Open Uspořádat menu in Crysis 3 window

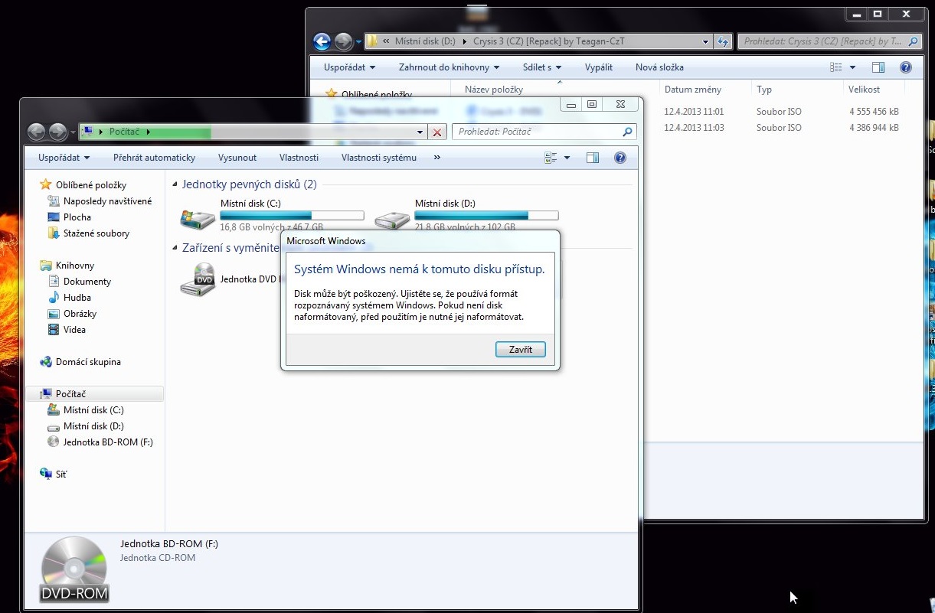349,67
